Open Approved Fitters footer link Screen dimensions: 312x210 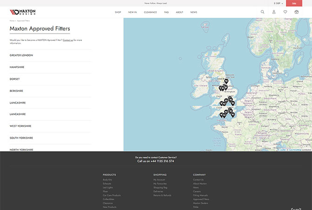tap(201, 199)
